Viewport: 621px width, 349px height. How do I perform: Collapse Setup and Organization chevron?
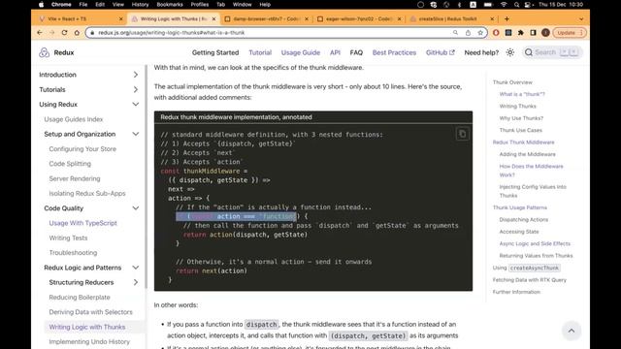coord(136,134)
